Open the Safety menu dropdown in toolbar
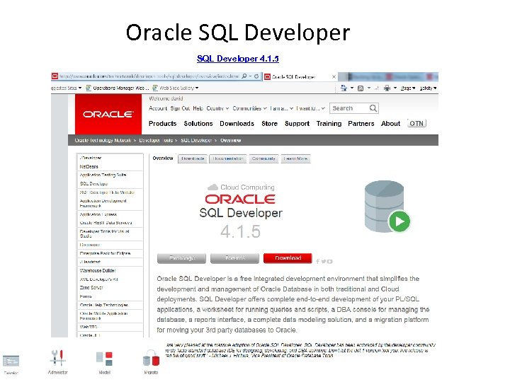The image size is (510, 382). point(428,88)
